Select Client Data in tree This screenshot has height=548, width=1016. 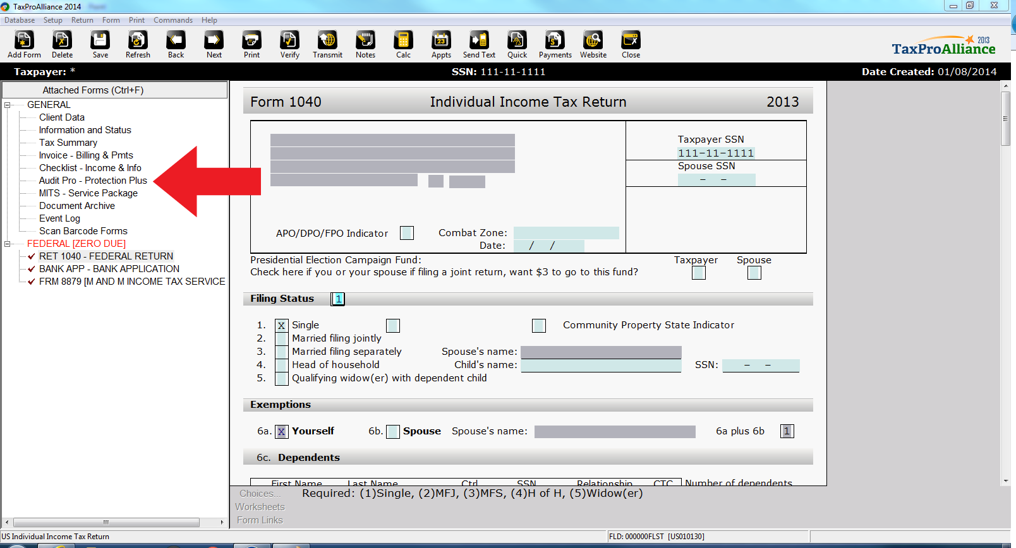click(x=62, y=117)
